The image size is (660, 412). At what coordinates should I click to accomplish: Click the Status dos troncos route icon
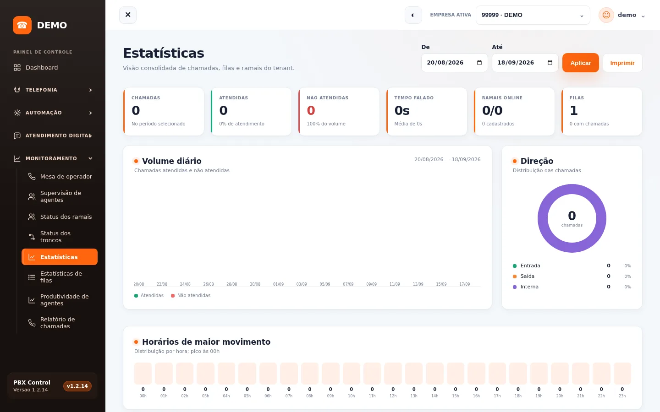(x=32, y=237)
